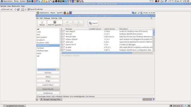Open the Bookmarks menu in Remote Desktop Viewer
This screenshot has width=191, height=107.
click(x=16, y=6)
